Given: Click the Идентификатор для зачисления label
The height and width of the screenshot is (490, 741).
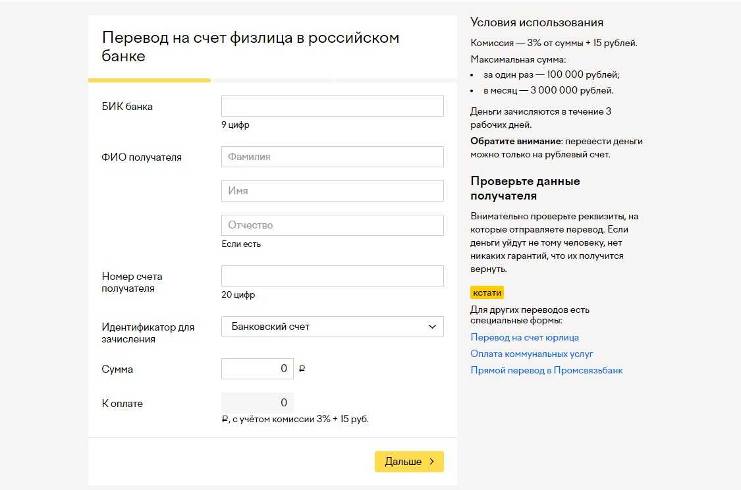Looking at the screenshot, I should 148,333.
